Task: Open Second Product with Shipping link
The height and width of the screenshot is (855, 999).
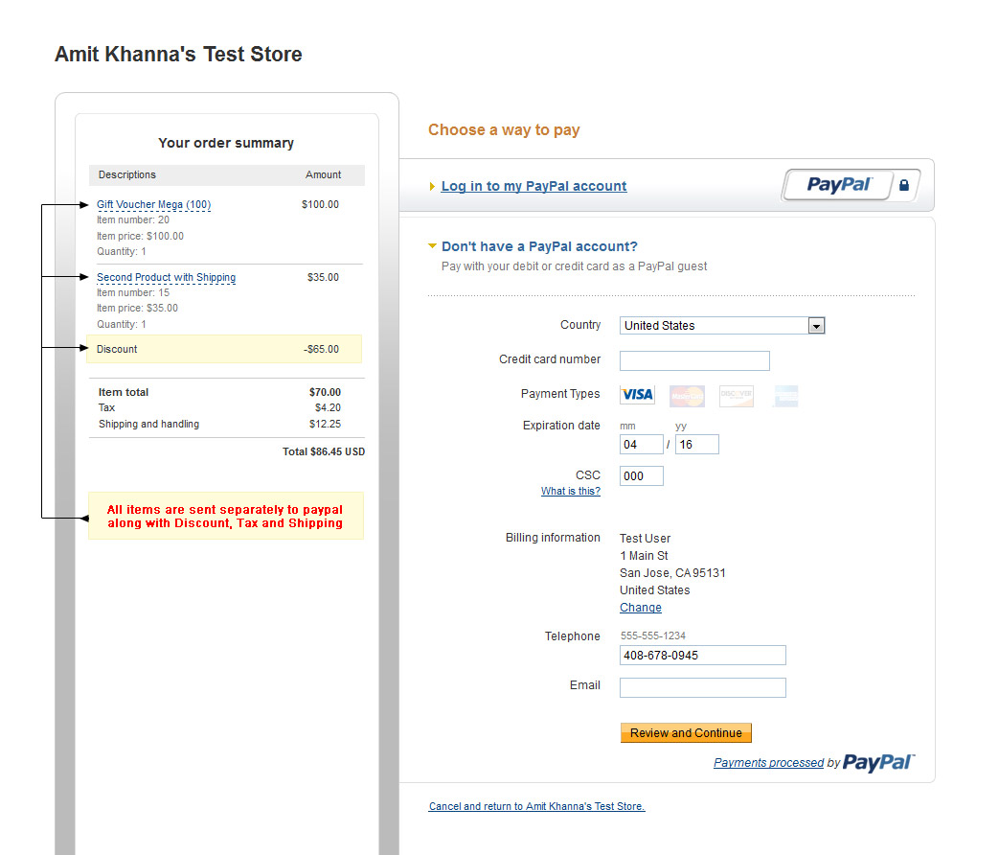Action: point(167,277)
